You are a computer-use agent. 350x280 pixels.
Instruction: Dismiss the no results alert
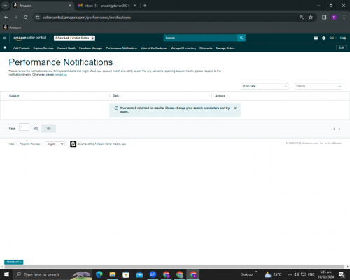(235, 108)
